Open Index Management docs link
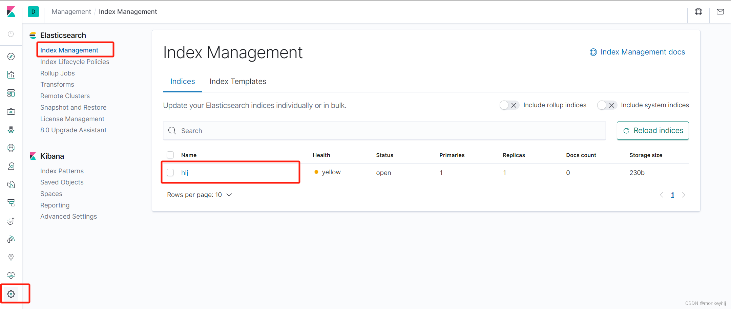 click(637, 52)
